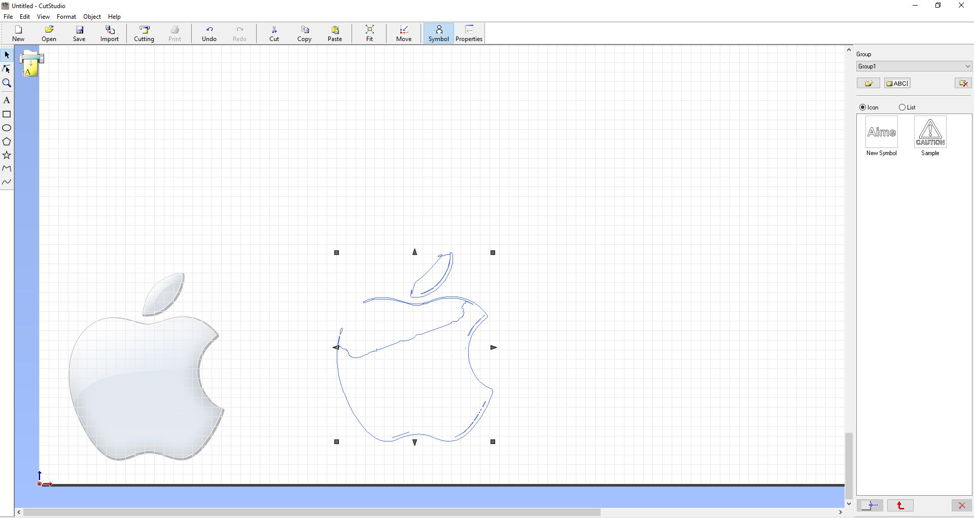974x518 pixels.
Task: Open the Edit menu
Action: click(25, 17)
